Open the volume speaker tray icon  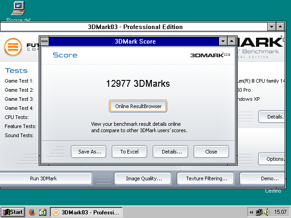click(267, 212)
